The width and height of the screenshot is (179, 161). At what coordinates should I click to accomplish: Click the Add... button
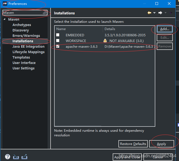point(165,29)
